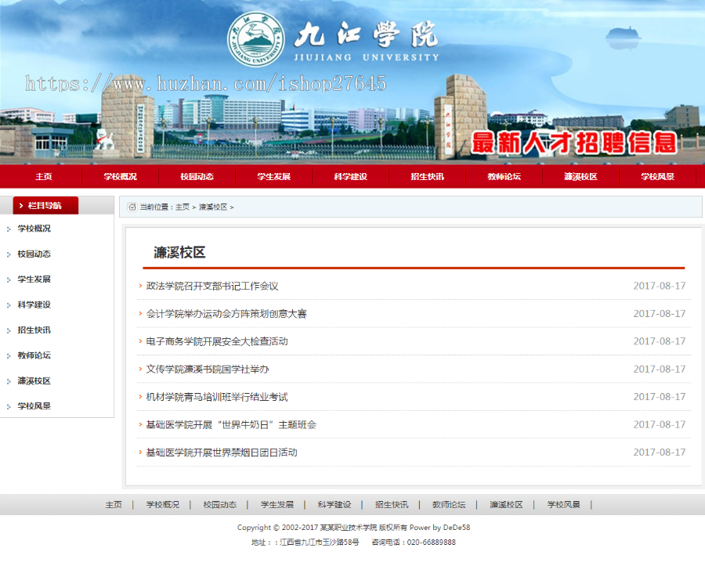Viewport: 705px width, 566px height.
Task: Open article 基础医学院开展“世界牛奶日”主题班会
Action: coord(231,425)
